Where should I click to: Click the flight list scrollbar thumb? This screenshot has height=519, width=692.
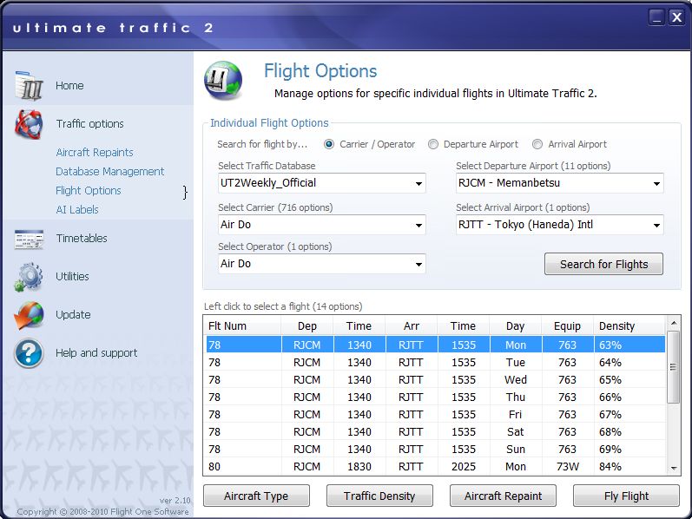[673, 367]
